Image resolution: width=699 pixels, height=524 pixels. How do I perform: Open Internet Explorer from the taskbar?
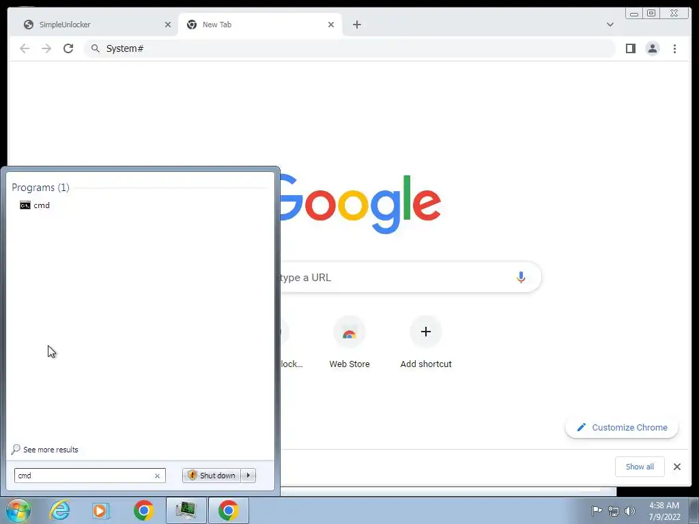pos(60,510)
